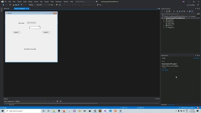Click the Windows taskbar search box
The height and width of the screenshot is (113, 201).
coord(23,111)
